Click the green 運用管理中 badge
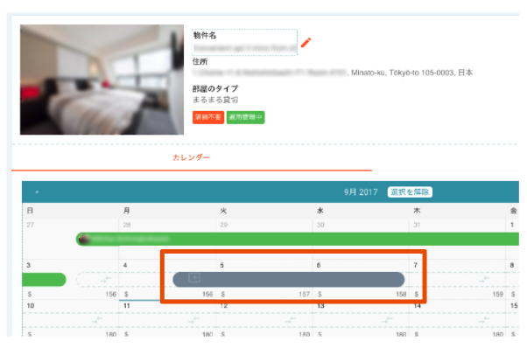Image resolution: width=527 pixels, height=348 pixels. click(245, 117)
